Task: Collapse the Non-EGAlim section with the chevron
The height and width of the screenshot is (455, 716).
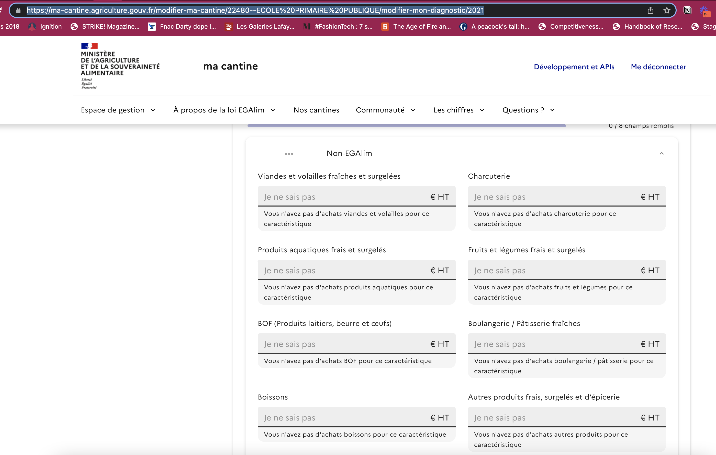Action: pyautogui.click(x=662, y=153)
